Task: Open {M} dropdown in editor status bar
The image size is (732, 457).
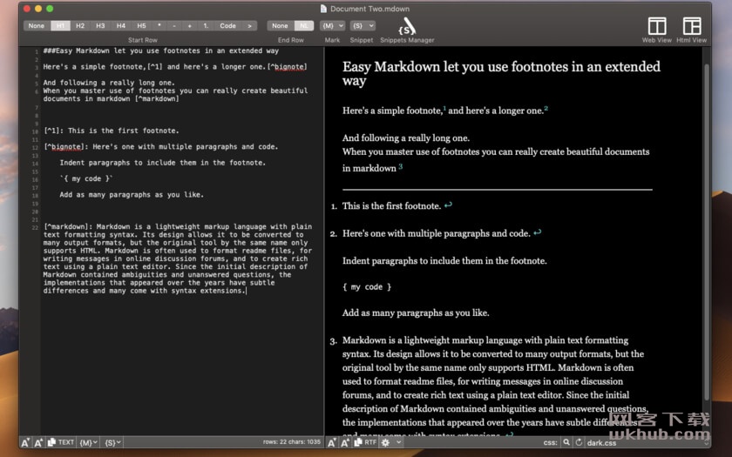Action: coord(89,442)
